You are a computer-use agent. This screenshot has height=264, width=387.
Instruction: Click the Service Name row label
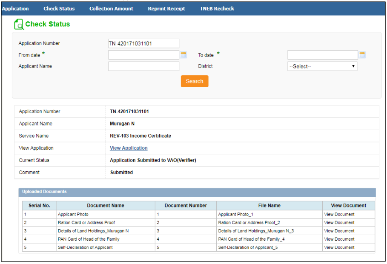pyautogui.click(x=34, y=136)
